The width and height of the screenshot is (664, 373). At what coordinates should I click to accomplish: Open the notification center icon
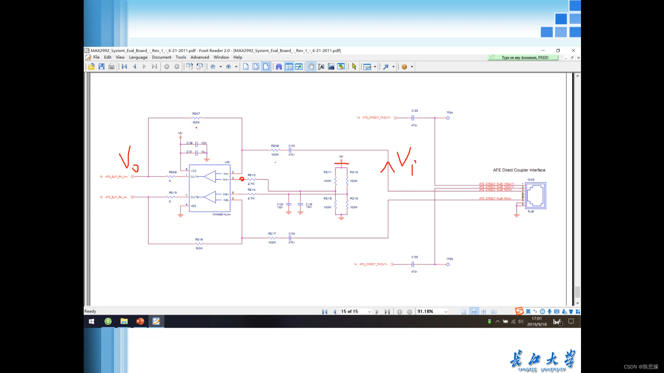tap(571, 321)
